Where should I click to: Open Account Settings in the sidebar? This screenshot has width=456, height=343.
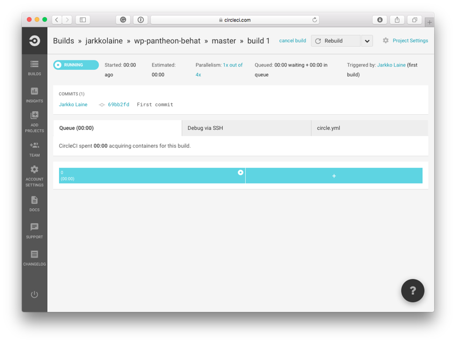click(34, 176)
